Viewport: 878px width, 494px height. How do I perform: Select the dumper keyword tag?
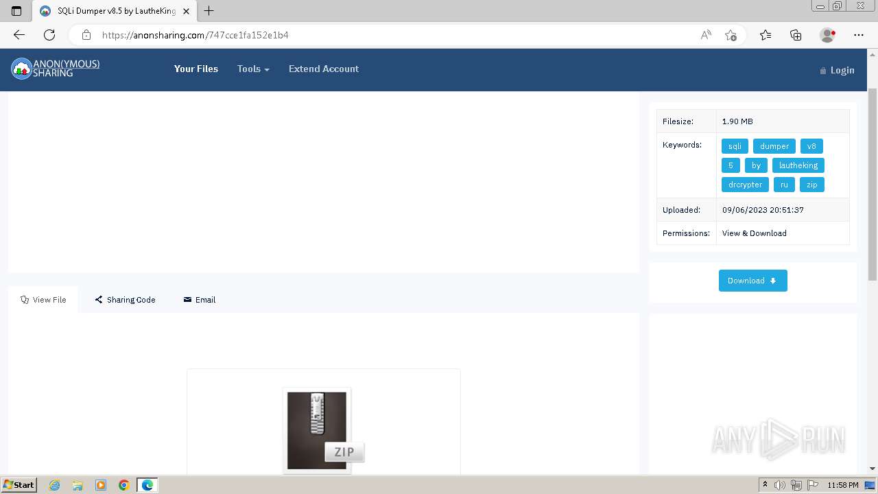774,146
